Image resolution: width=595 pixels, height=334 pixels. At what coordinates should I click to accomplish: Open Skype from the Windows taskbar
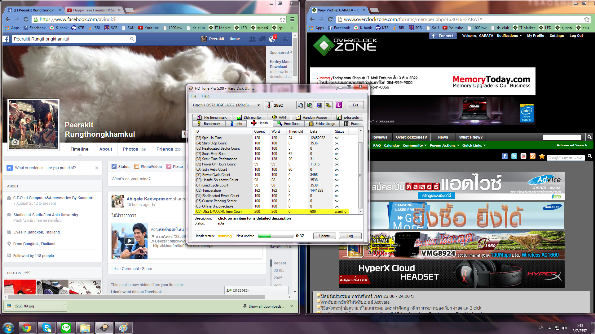click(47, 328)
